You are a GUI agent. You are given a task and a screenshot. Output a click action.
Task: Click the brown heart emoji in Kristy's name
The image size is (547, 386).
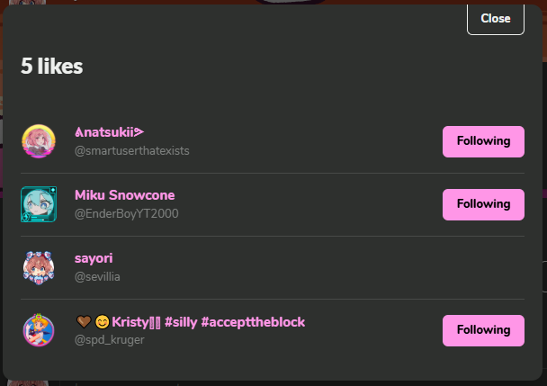(x=84, y=322)
